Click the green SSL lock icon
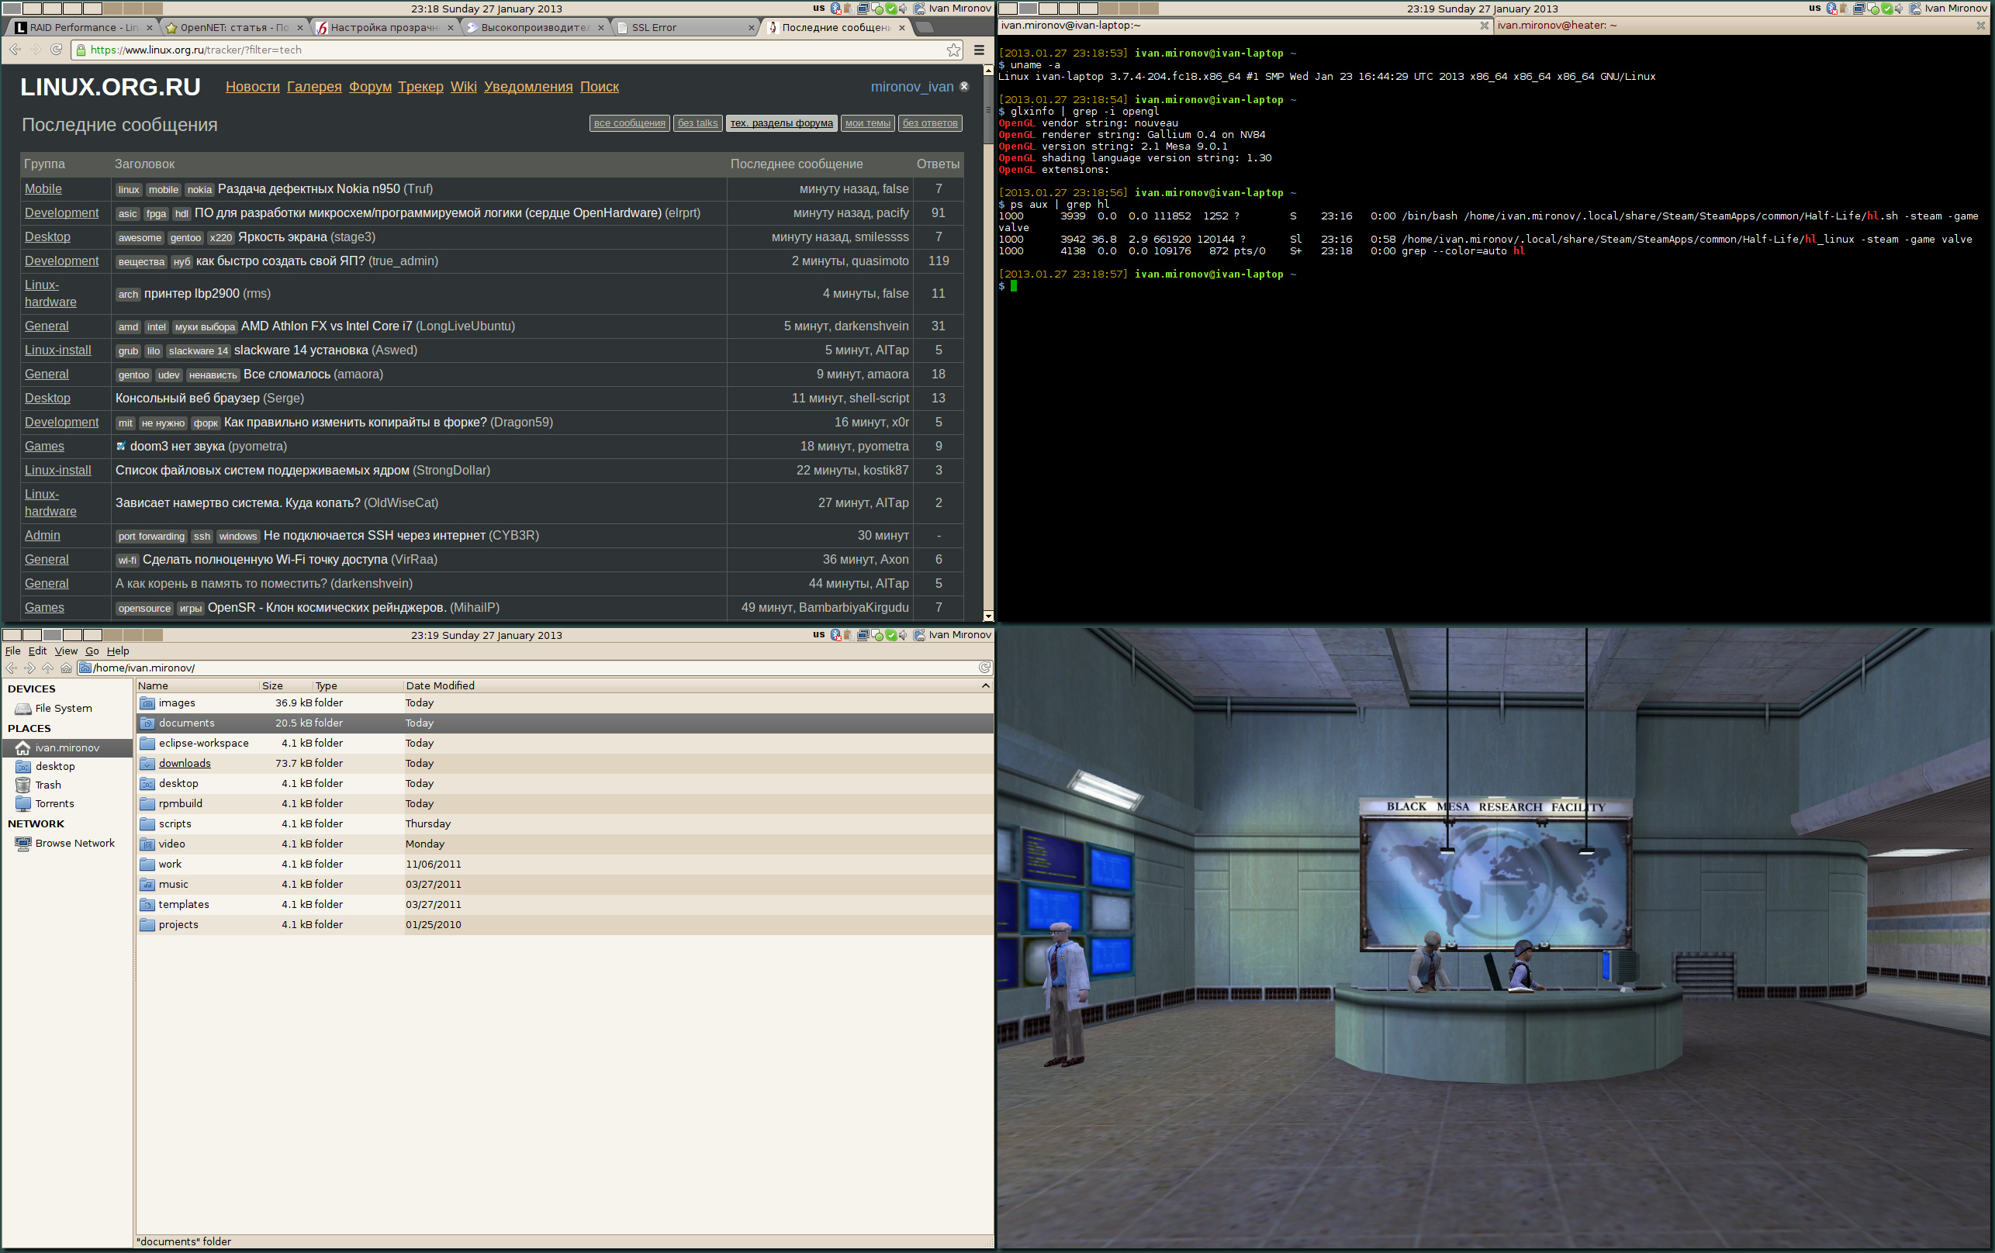This screenshot has height=1253, width=1995. [81, 50]
